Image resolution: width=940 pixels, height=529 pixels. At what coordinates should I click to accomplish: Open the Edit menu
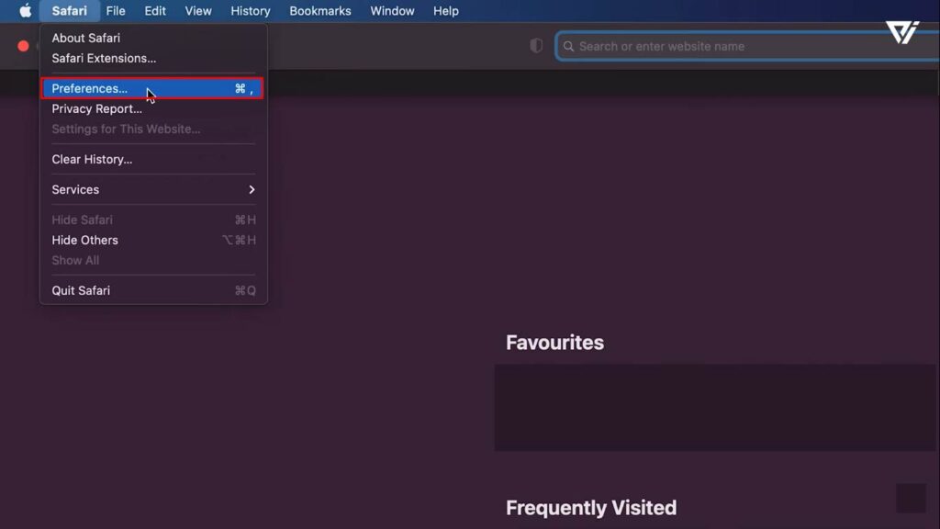pyautogui.click(x=154, y=11)
